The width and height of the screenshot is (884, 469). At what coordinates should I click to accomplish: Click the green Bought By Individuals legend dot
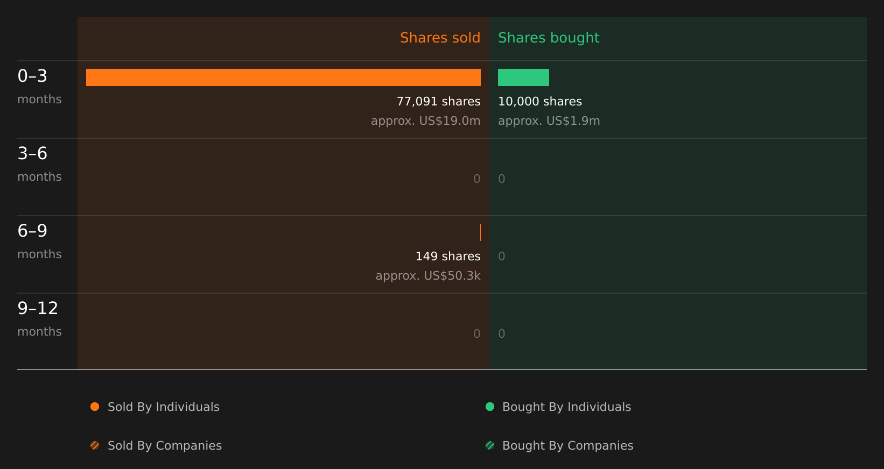[x=490, y=407]
